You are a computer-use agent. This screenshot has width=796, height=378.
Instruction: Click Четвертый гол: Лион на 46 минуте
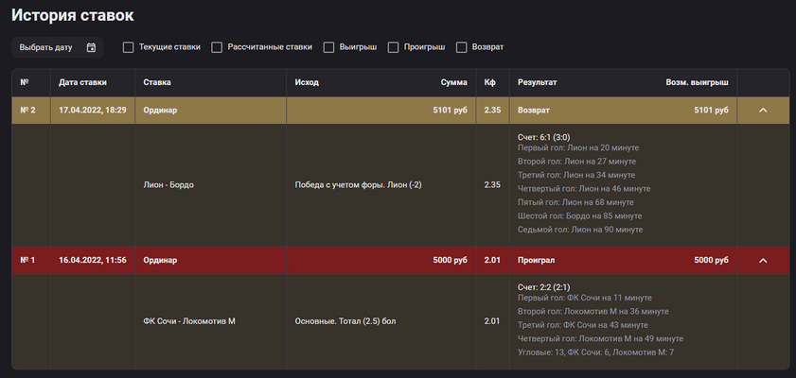[584, 188]
